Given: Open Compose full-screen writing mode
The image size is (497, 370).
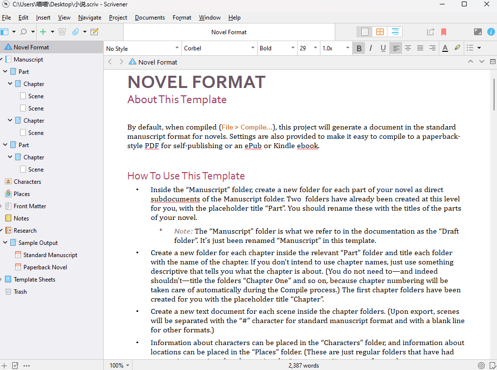Looking at the screenshot, I should tap(477, 31).
